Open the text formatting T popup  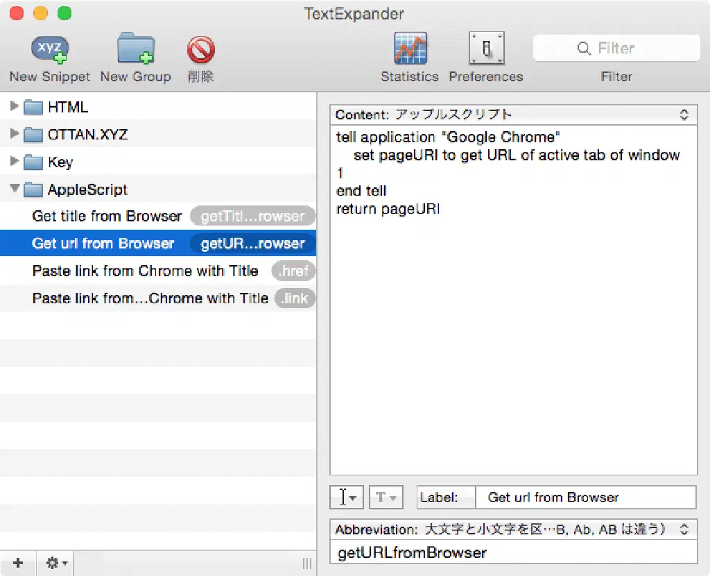point(386,498)
